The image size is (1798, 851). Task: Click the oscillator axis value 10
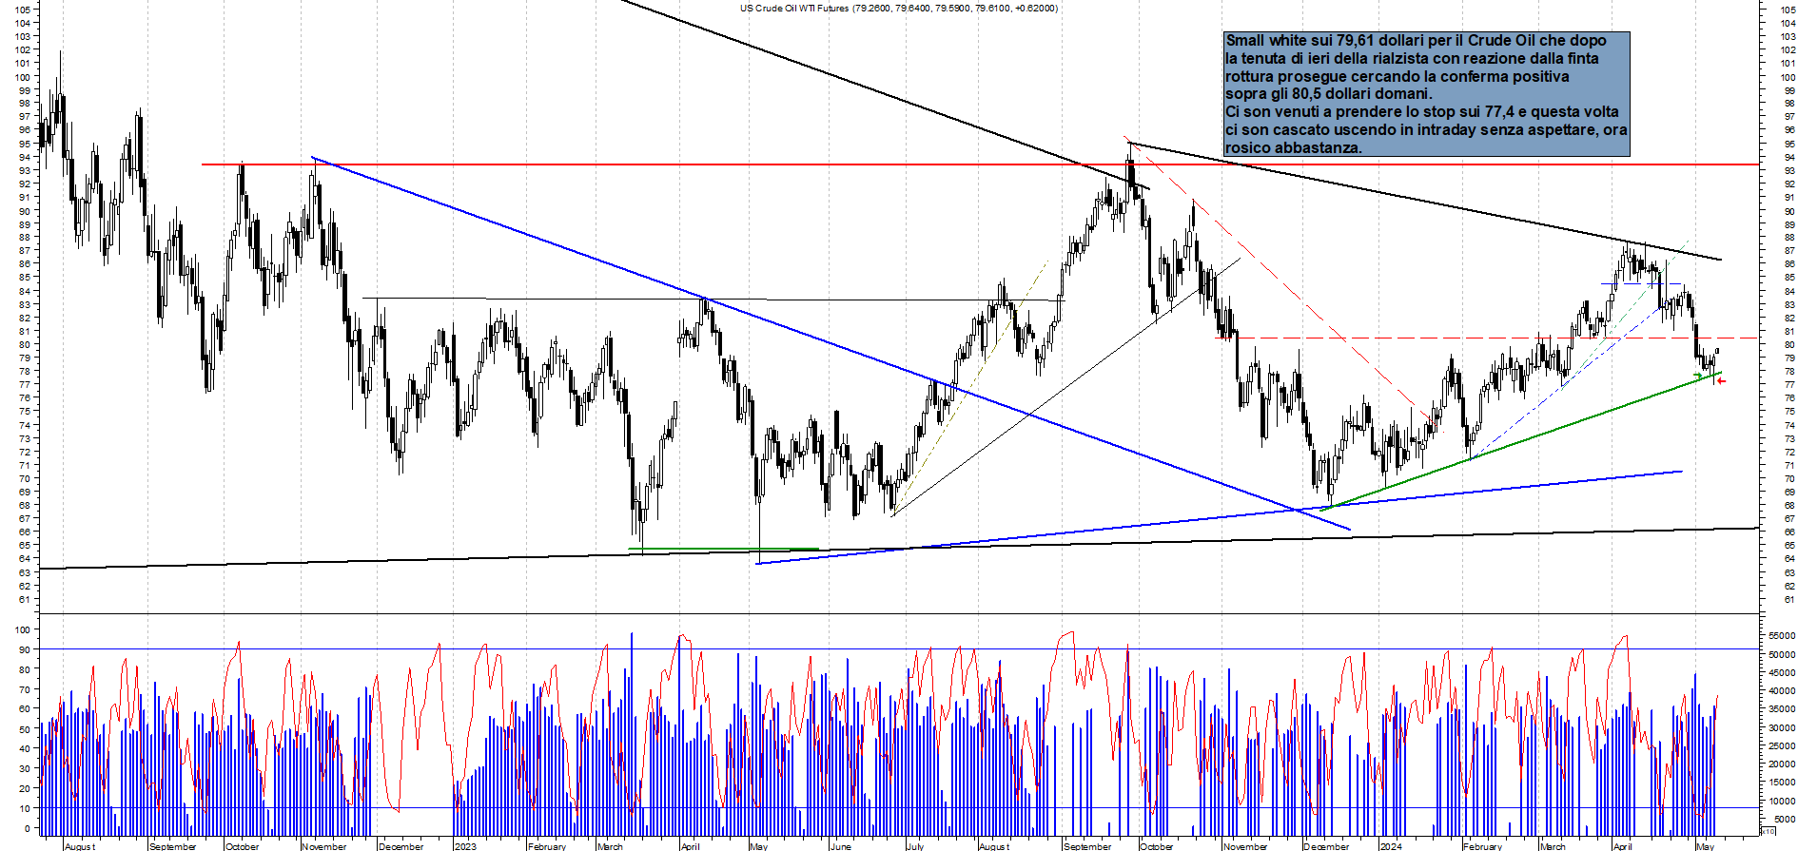(x=23, y=809)
